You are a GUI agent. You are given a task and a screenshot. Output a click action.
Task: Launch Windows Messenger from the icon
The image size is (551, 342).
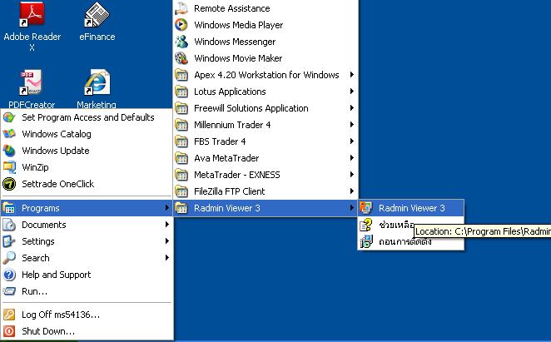[181, 42]
